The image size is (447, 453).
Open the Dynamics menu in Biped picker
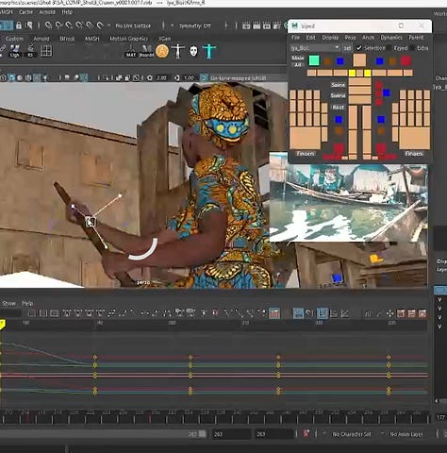391,38
